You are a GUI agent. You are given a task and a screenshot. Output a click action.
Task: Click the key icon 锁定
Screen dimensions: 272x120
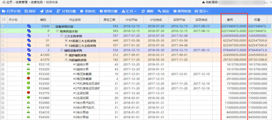[x=159, y=11]
